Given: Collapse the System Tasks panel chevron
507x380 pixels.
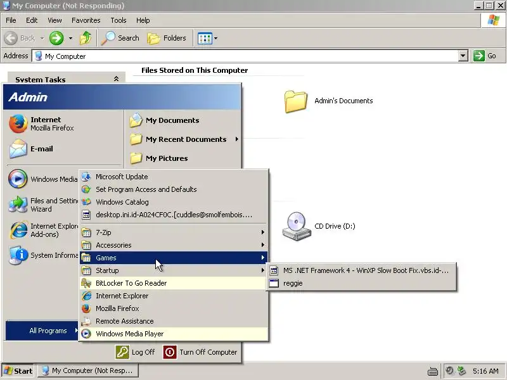Looking at the screenshot, I should tap(116, 79).
